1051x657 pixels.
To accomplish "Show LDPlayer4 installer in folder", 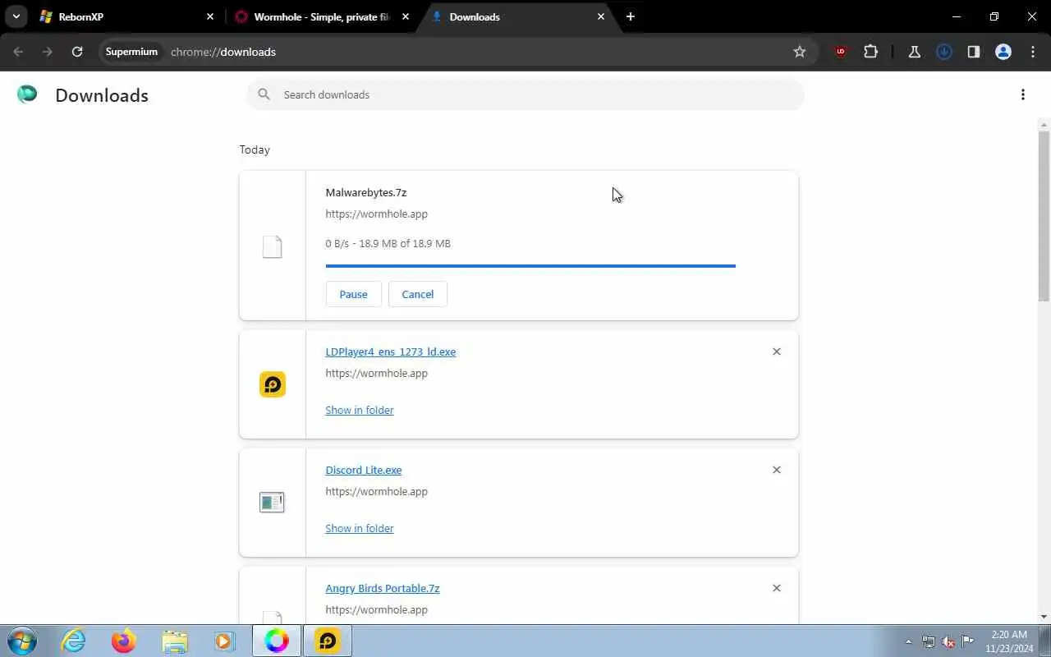I will pos(360,410).
